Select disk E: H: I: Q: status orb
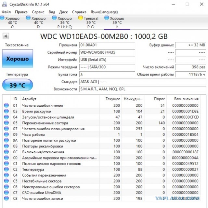The height and width of the screenshot is (208, 208). coord(54,18)
